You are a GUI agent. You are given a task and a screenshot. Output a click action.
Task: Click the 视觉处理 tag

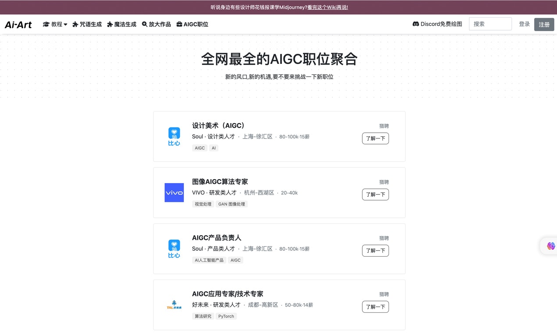coord(203,204)
